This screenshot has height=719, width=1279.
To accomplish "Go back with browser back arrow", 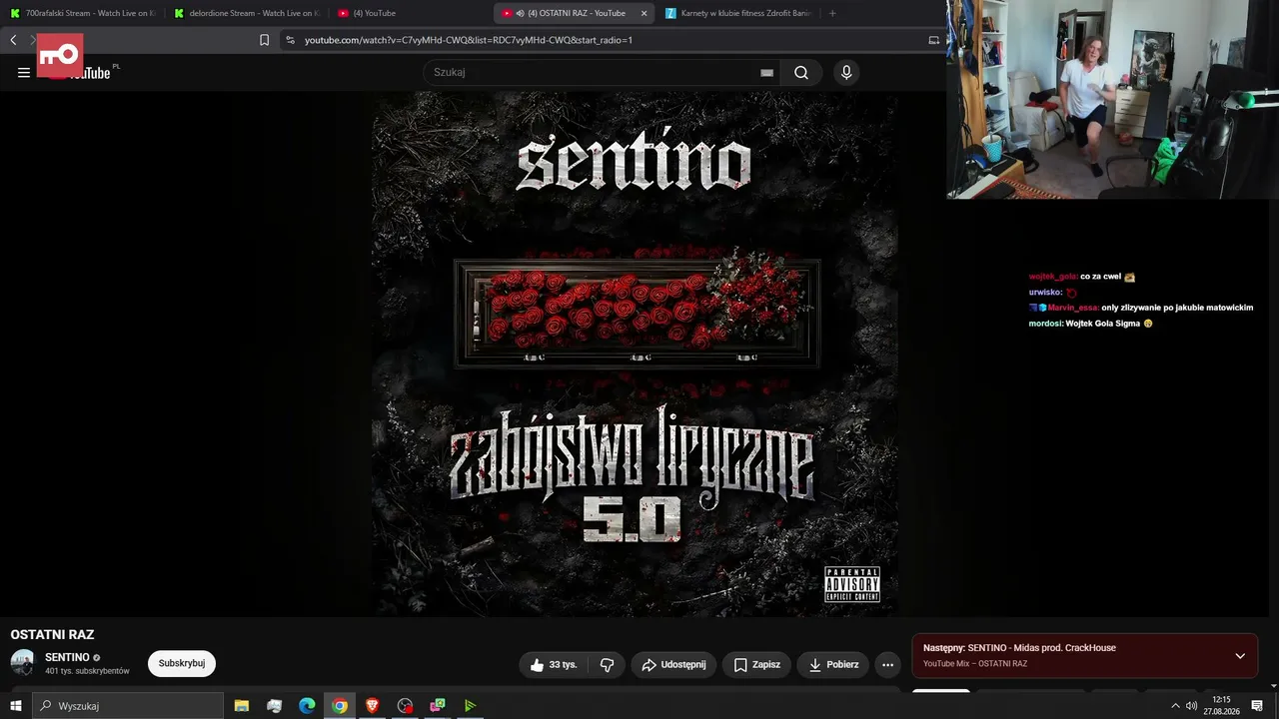I will tap(13, 40).
